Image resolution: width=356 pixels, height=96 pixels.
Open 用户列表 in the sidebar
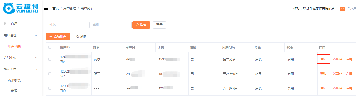(x=14, y=47)
